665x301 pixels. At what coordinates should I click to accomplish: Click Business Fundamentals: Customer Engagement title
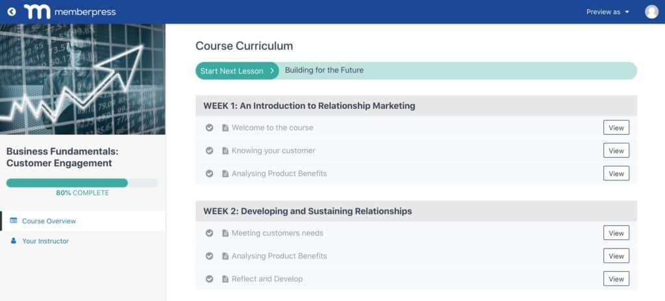pos(62,157)
